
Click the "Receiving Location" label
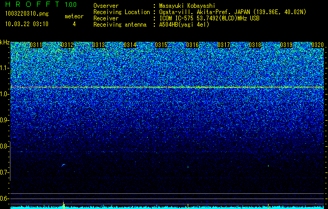pos(122,12)
